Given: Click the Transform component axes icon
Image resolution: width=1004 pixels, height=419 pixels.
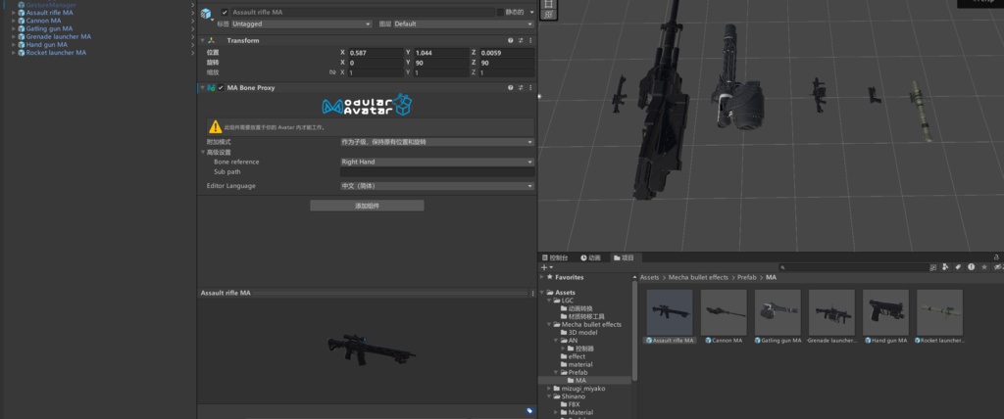Looking at the screenshot, I should tap(212, 40).
